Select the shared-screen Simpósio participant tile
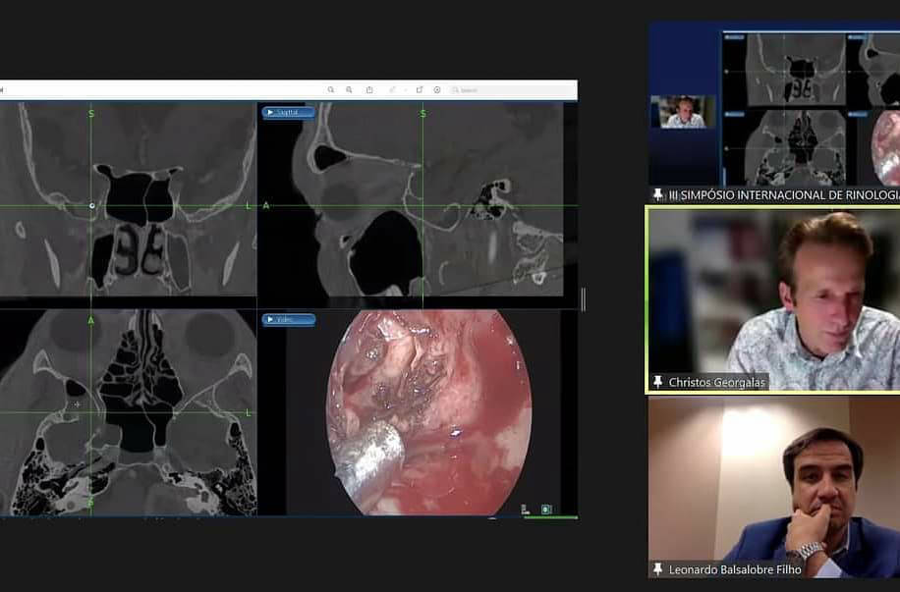 click(x=773, y=106)
